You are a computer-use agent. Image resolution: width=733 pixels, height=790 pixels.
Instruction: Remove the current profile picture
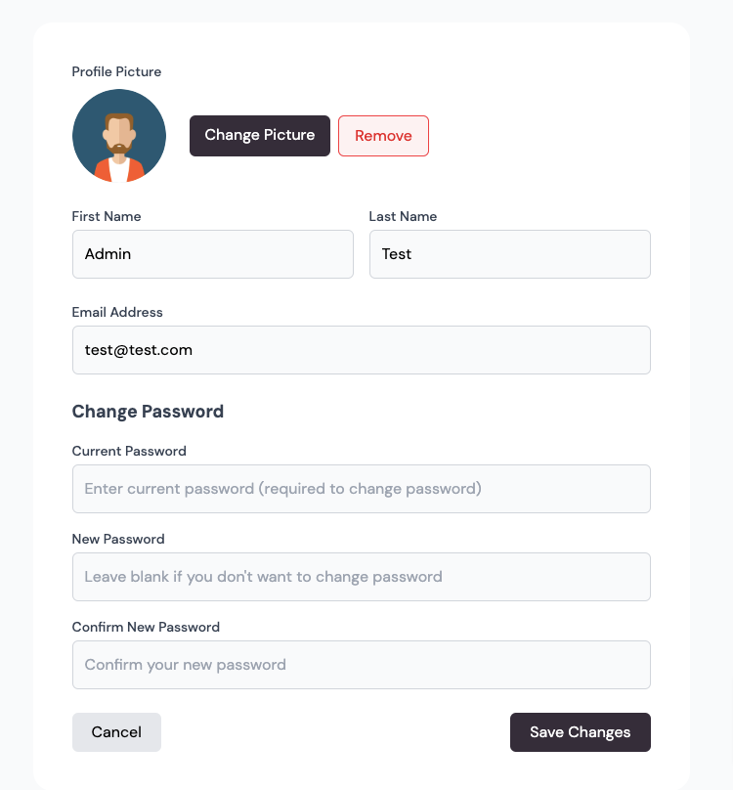[383, 136]
